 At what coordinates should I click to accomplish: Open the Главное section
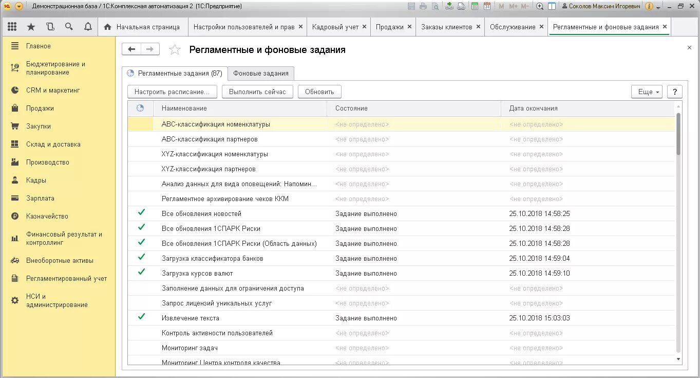pos(39,46)
